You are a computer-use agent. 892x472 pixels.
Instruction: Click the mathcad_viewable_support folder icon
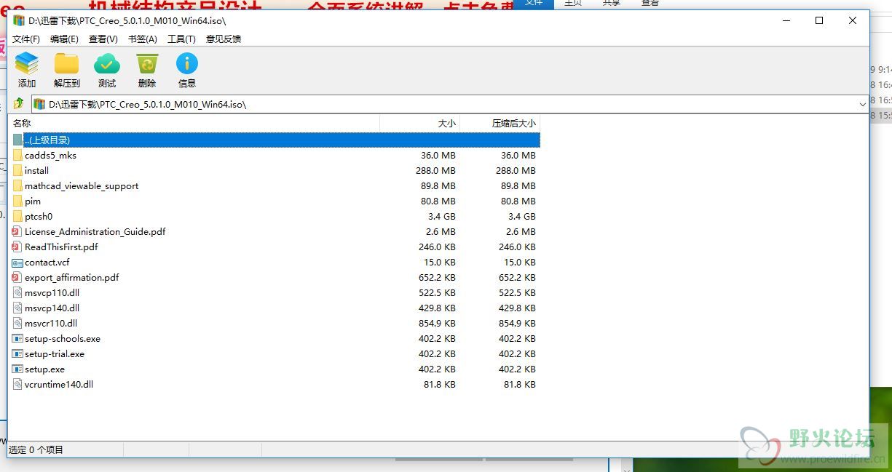(x=17, y=185)
